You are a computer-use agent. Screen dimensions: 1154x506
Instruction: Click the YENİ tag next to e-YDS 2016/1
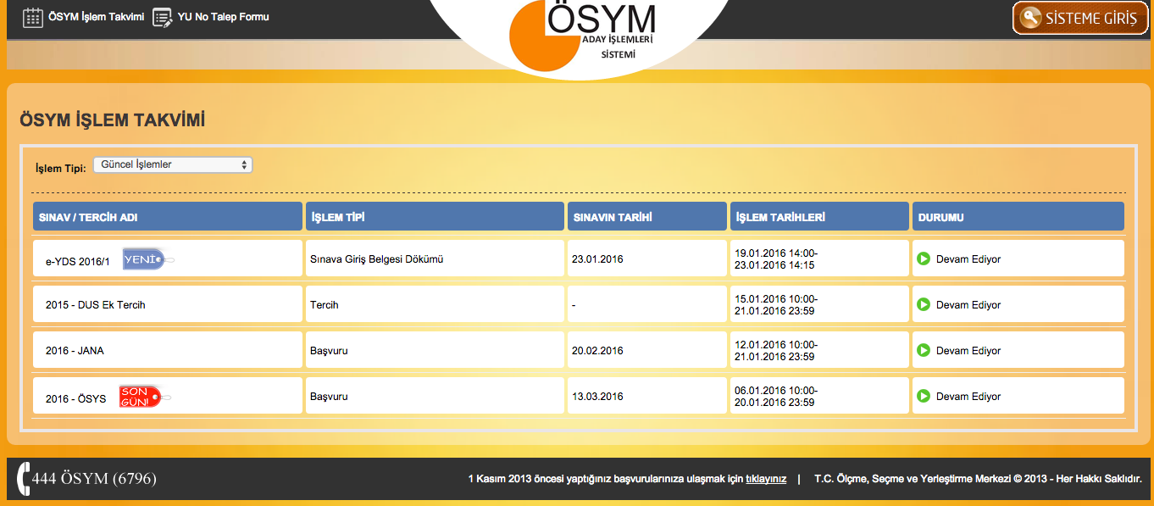[145, 259]
